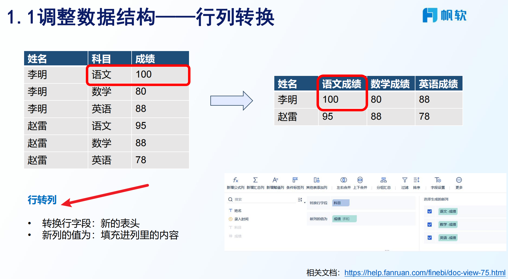Click the 行转列 blue heading
Image resolution: width=508 pixels, height=279 pixels.
click(42, 200)
